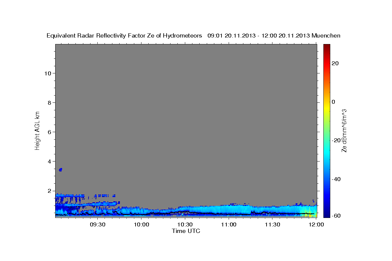Click the colorbar label '20'

pos(335,63)
